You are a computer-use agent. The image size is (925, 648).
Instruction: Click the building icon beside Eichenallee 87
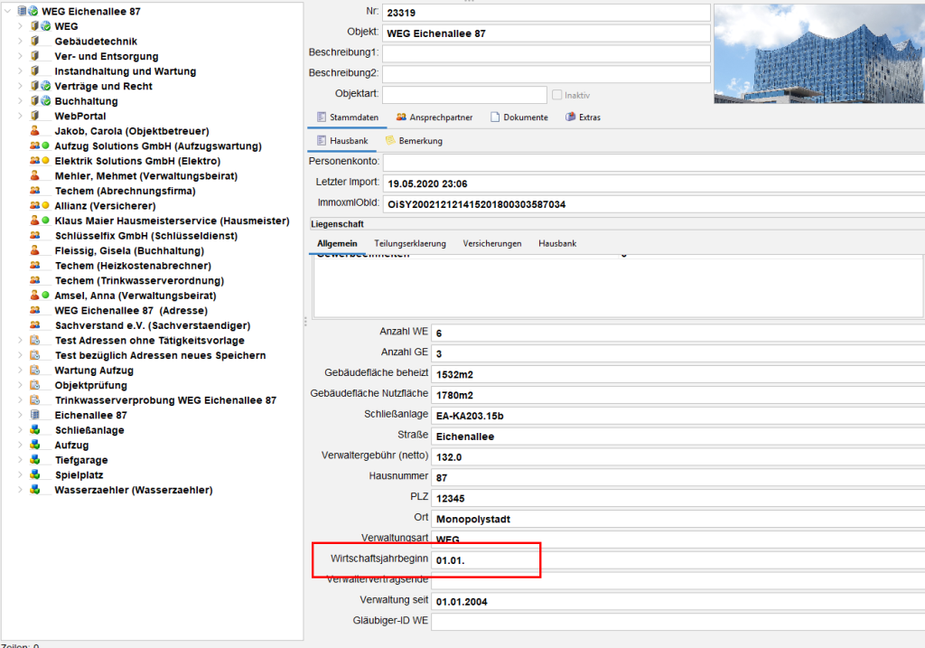35,415
